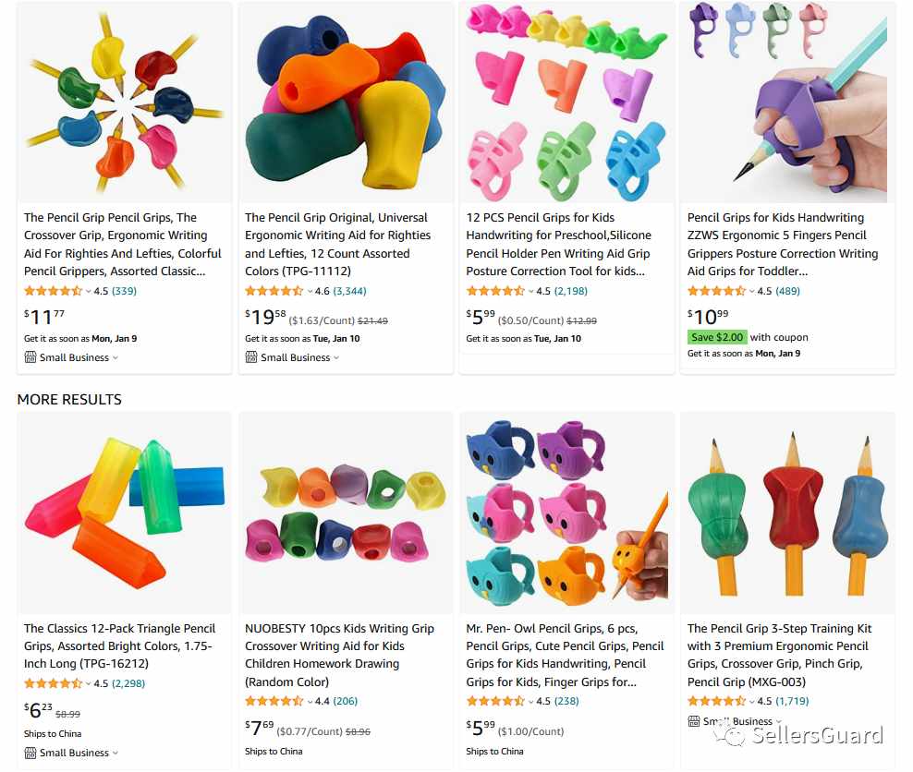Open 3,344 reviews link
Image resolution: width=913 pixels, height=772 pixels.
click(349, 291)
